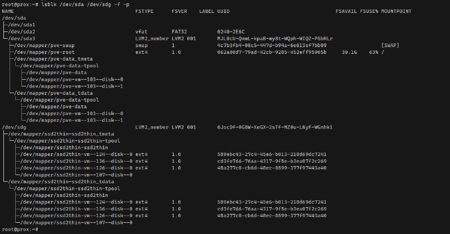
Task: Click the 63% FSUSE value
Action: tap(373, 52)
